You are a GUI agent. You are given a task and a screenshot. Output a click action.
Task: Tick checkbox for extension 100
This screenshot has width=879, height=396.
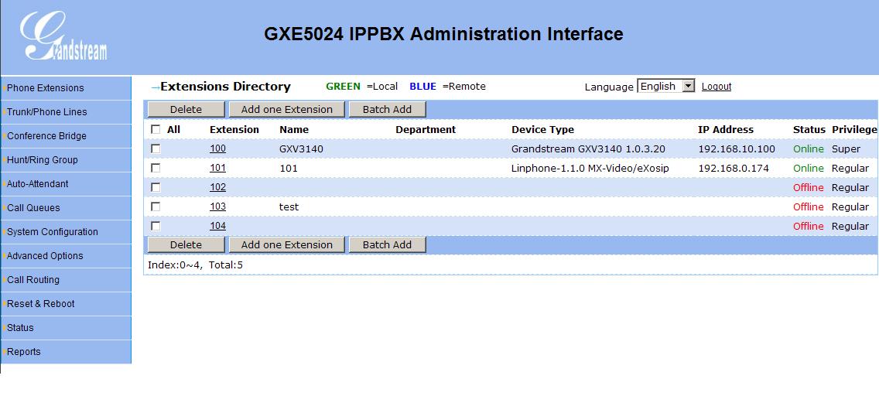coord(156,148)
